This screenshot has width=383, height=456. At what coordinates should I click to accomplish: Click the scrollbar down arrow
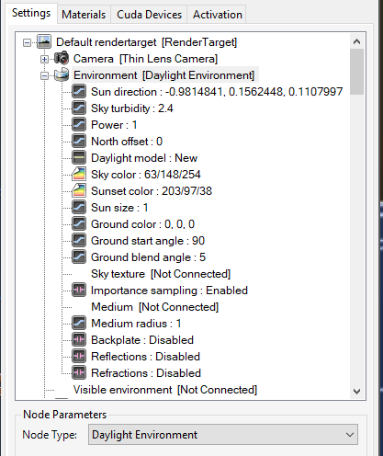tap(356, 391)
